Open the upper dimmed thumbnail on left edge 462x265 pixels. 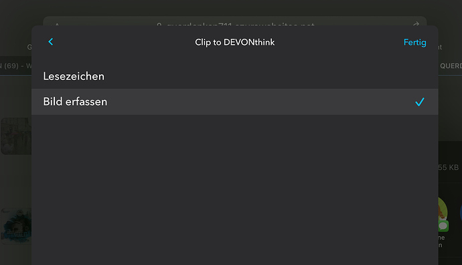pos(16,136)
